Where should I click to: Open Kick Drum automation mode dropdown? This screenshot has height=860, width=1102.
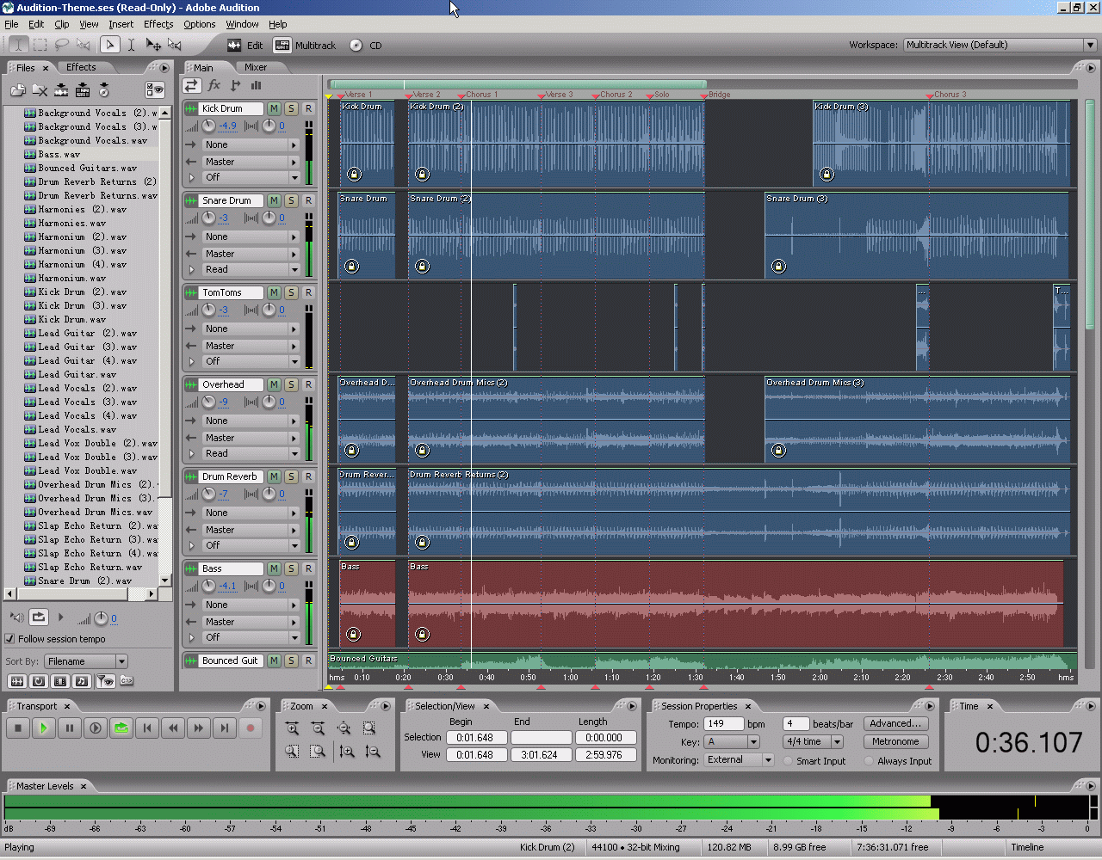[x=250, y=177]
